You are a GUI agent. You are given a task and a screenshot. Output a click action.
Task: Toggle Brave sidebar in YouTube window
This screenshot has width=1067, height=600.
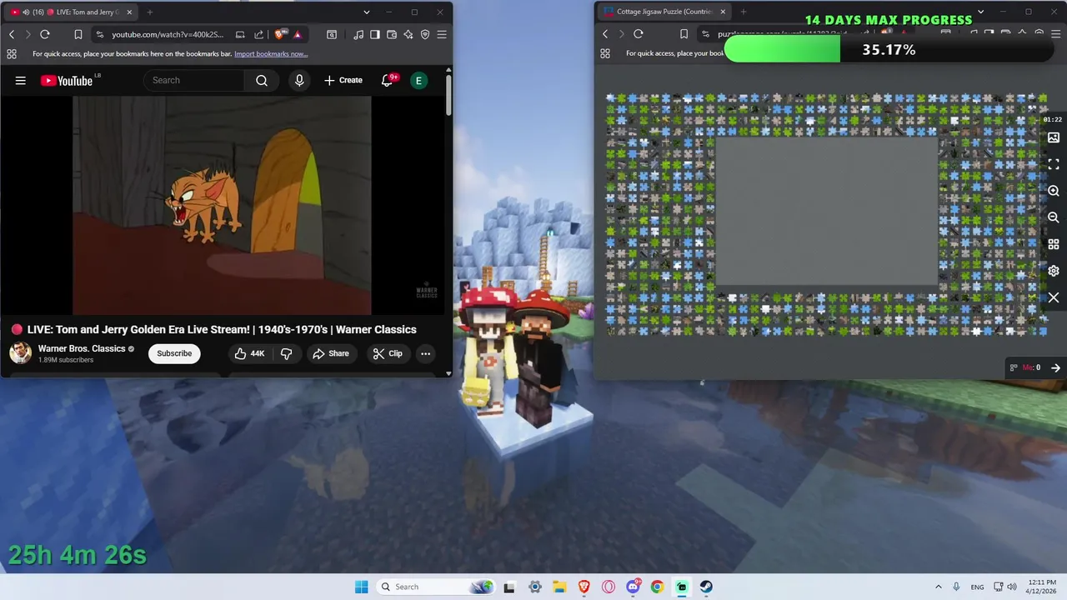point(374,34)
